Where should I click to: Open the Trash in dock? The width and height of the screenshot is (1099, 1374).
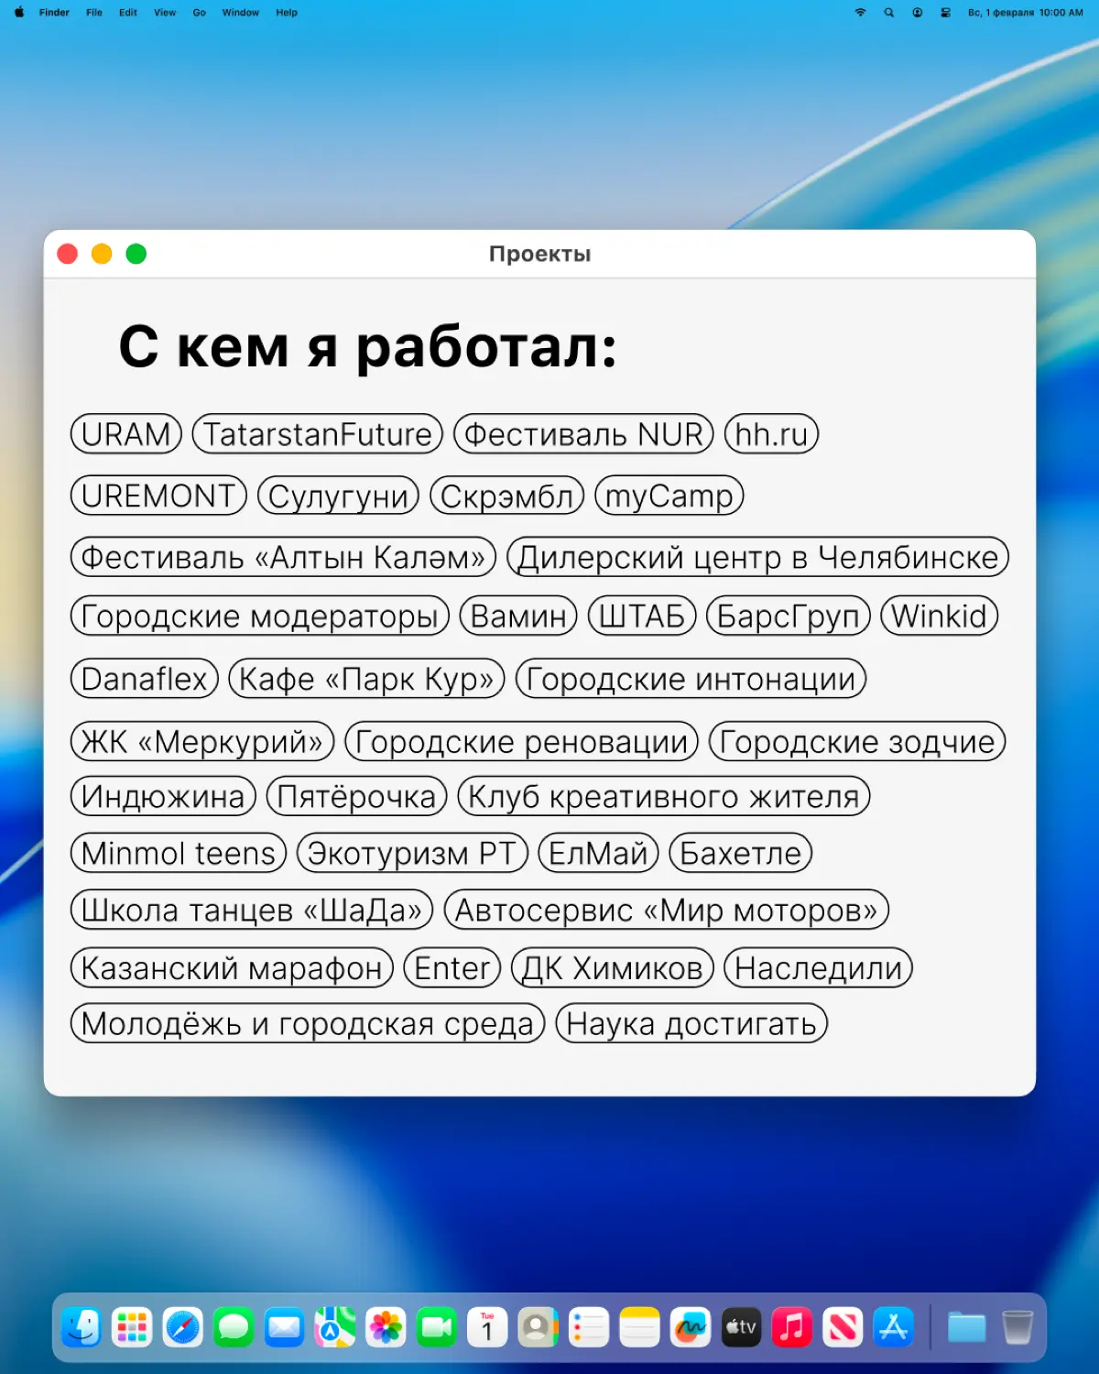(x=1017, y=1327)
